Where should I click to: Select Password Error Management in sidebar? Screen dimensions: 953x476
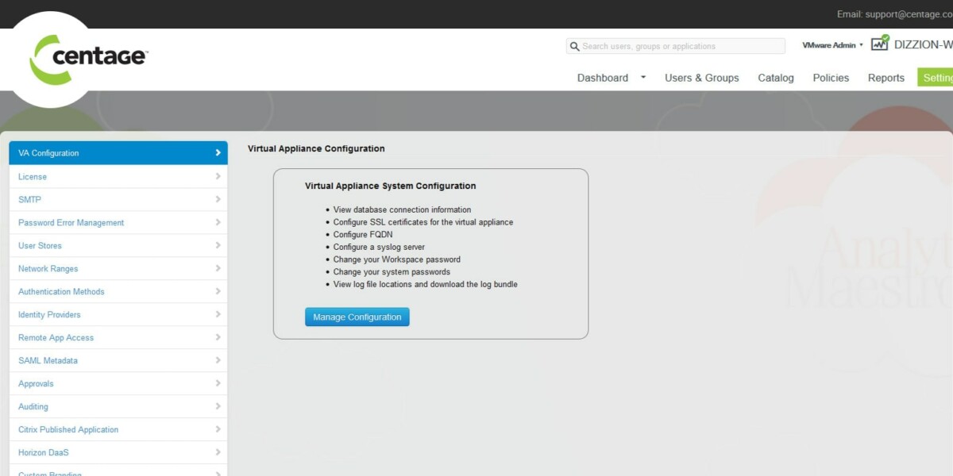click(x=71, y=223)
